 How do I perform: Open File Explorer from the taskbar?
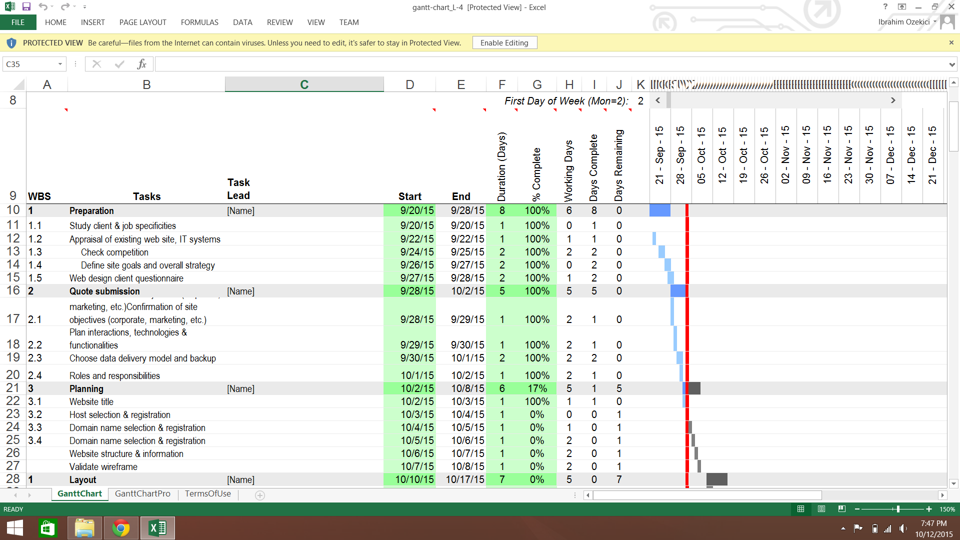pyautogui.click(x=84, y=528)
